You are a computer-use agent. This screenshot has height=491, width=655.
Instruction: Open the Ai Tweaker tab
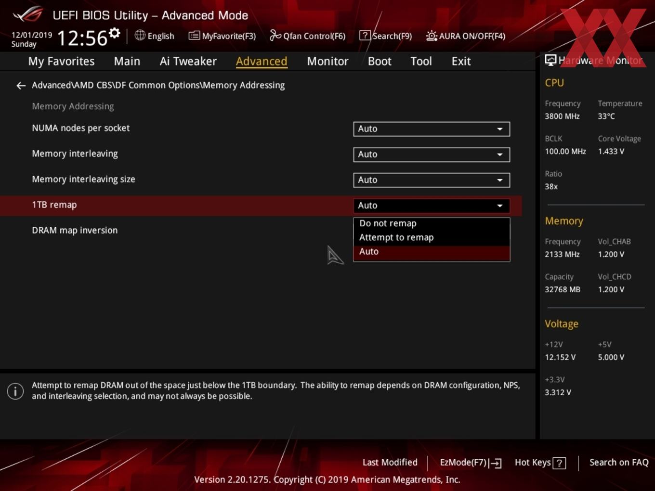(x=188, y=61)
